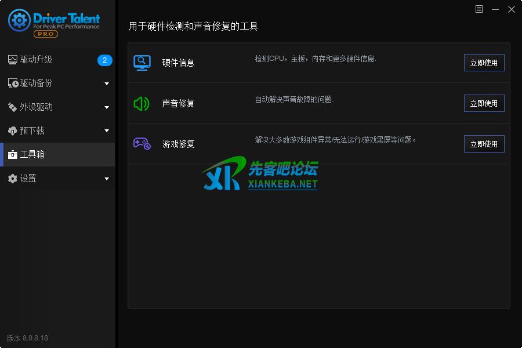The image size is (522, 348).
Task: Click the 版本 8.0.8.18 version text
Action: click(x=28, y=338)
